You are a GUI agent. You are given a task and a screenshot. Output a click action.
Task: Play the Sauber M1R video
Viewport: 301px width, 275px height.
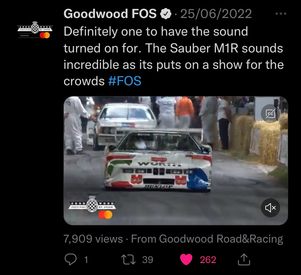pos(176,161)
